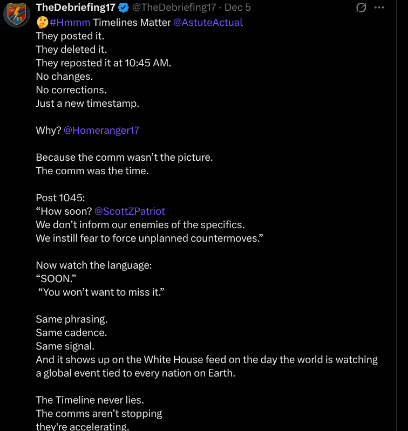Open the three-dot more options menu

pyautogui.click(x=379, y=8)
